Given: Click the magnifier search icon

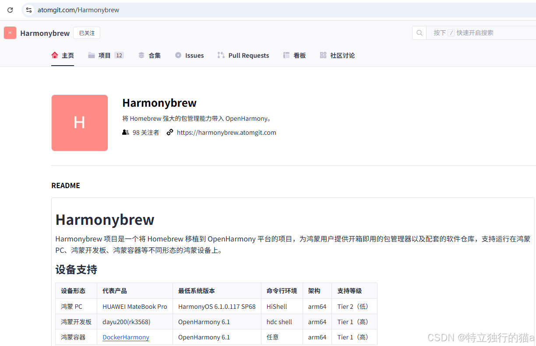Looking at the screenshot, I should pos(420,33).
